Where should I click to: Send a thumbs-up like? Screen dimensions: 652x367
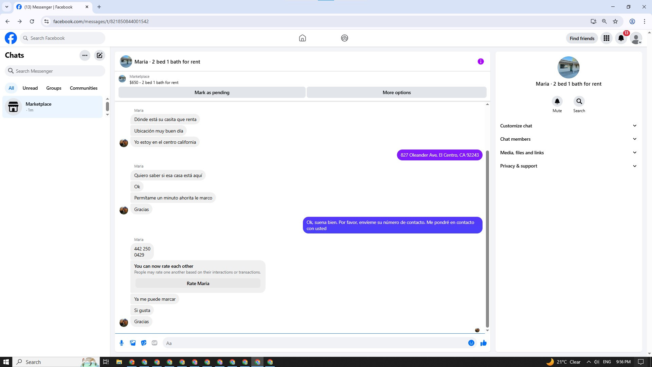[483, 343]
